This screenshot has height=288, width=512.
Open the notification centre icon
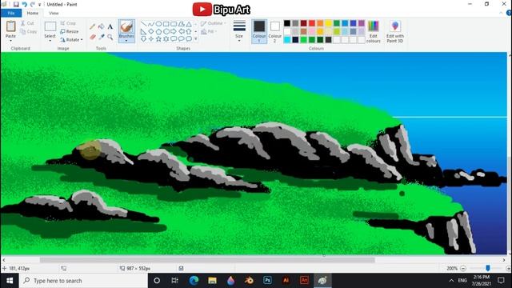(x=502, y=281)
